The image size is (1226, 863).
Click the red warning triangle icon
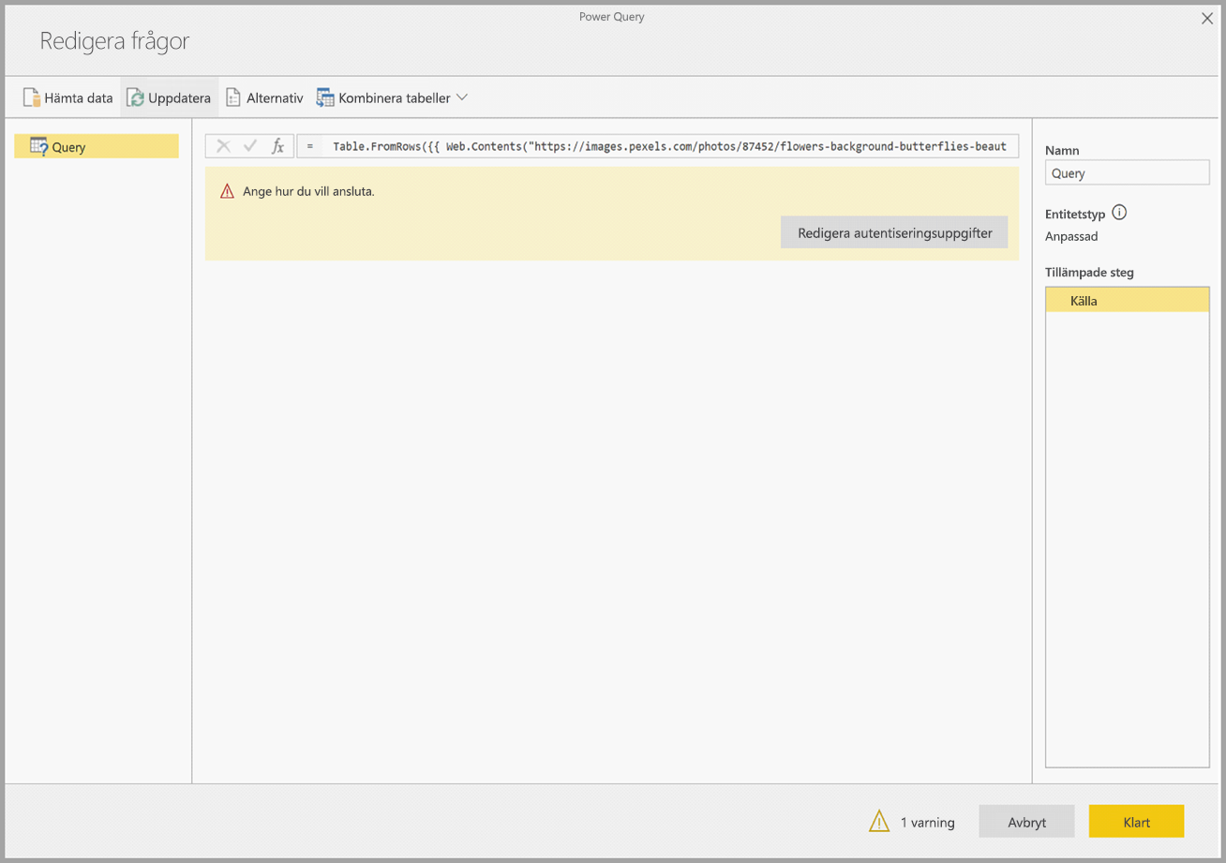[227, 191]
